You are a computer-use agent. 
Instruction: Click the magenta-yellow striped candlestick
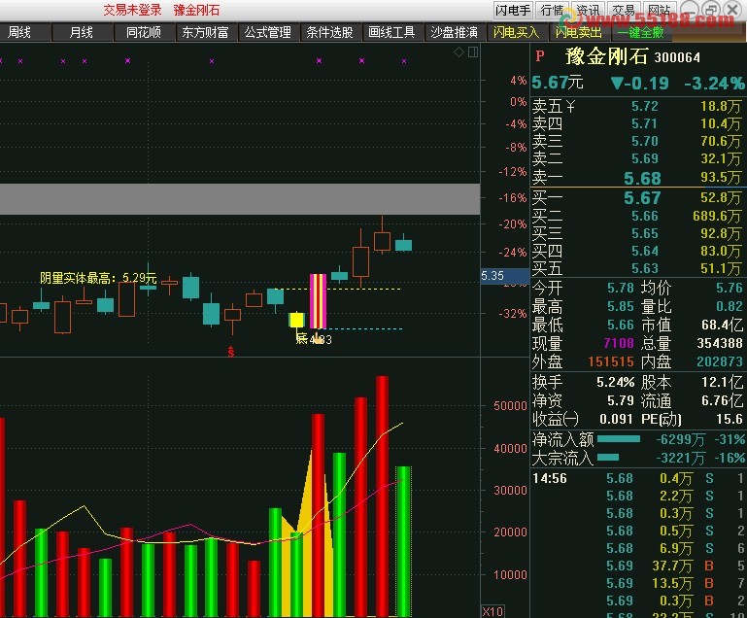(x=319, y=301)
